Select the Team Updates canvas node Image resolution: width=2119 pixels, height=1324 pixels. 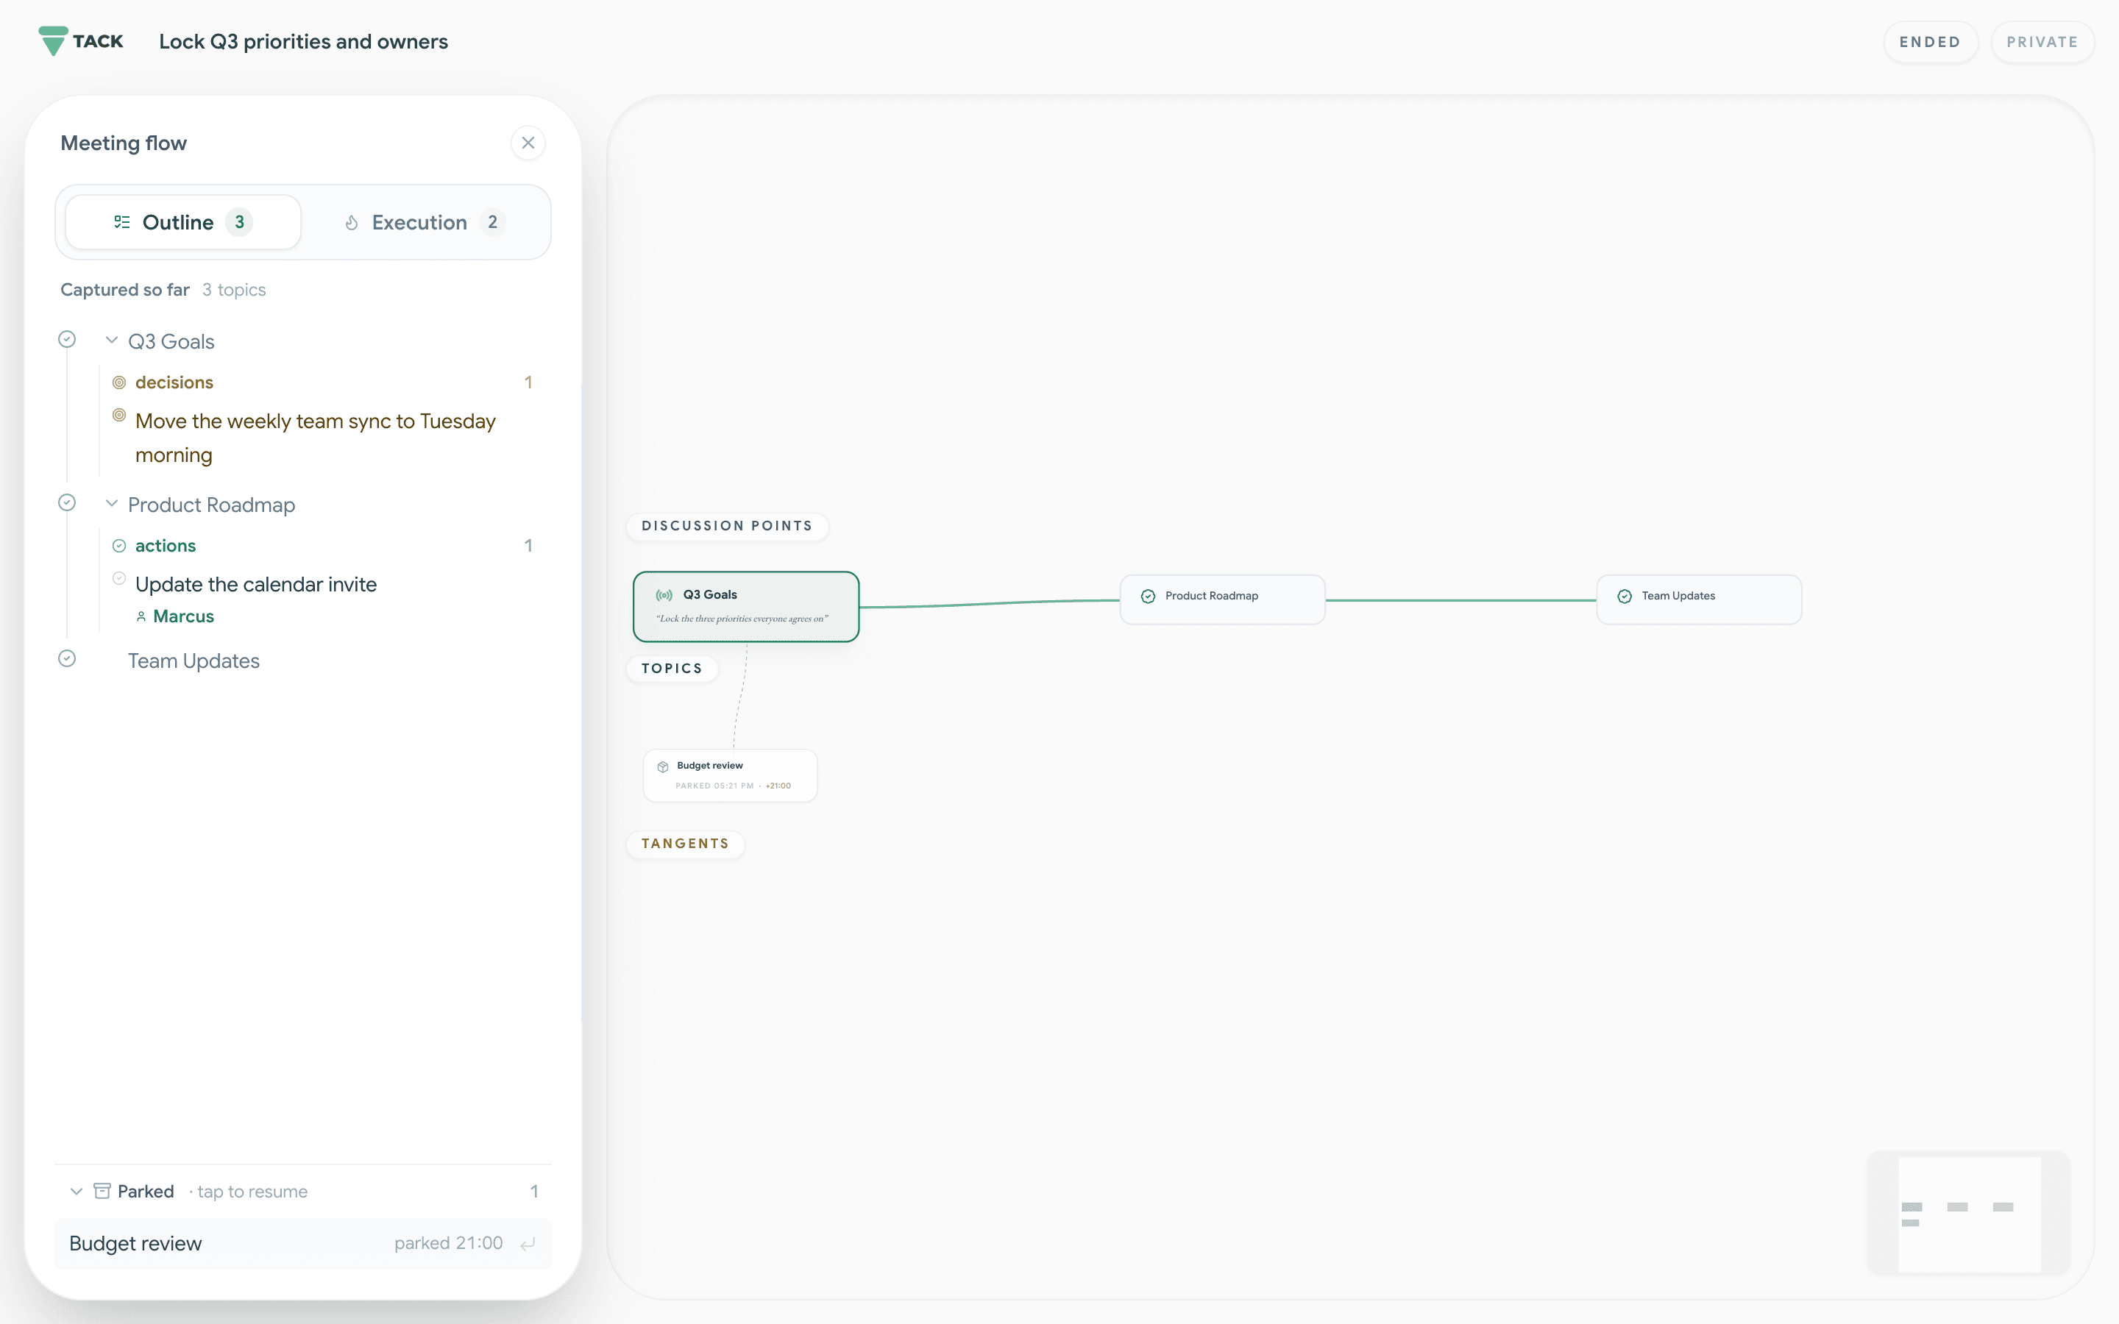pyautogui.click(x=1699, y=599)
